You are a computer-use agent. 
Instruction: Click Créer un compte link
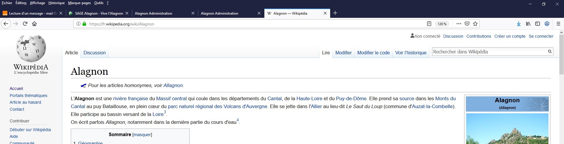point(510,36)
